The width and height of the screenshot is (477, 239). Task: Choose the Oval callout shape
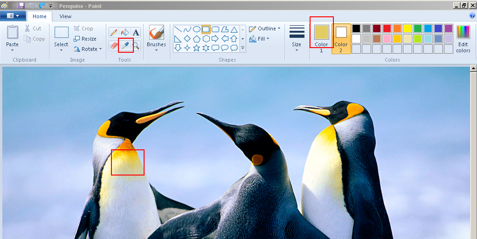(x=225, y=48)
